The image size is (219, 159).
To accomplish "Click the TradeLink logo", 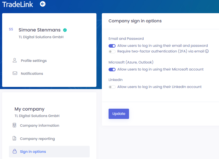I will coord(18,4).
